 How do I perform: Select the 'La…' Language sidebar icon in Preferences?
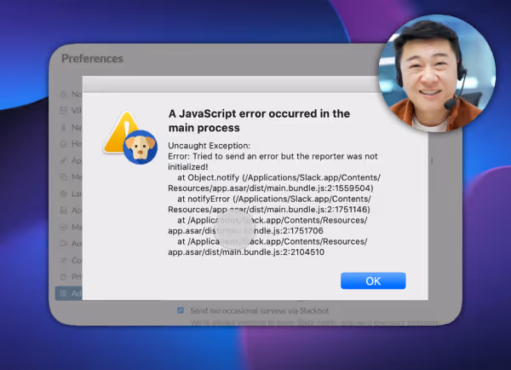64,194
